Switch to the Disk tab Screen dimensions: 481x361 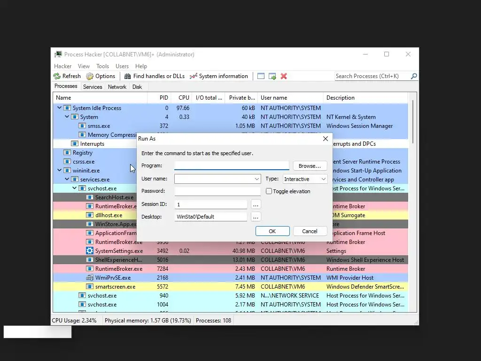tap(137, 87)
